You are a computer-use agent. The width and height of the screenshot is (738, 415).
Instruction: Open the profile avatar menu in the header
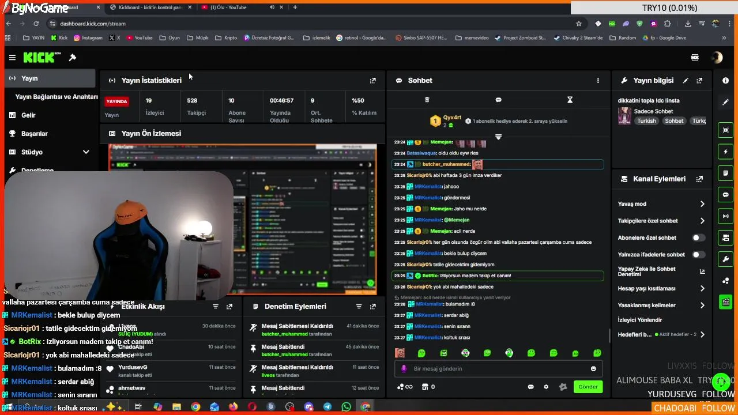click(x=717, y=58)
